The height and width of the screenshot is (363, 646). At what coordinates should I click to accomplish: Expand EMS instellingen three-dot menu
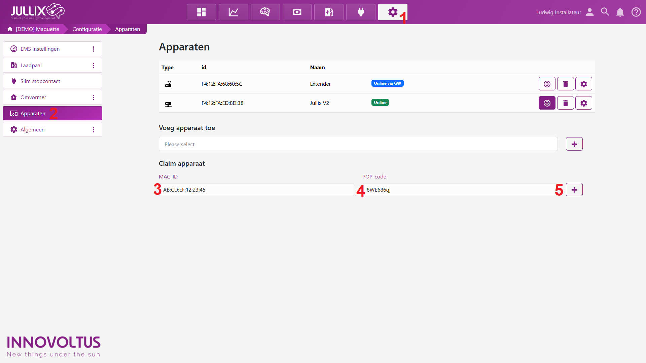94,49
